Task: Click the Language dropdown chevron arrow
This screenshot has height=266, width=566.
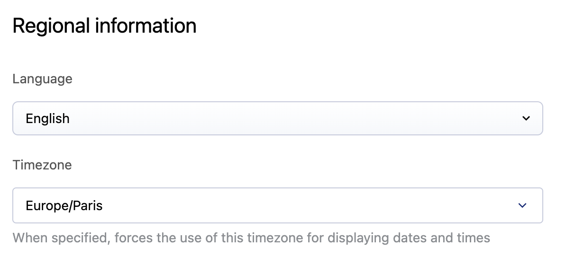Action: click(x=526, y=118)
